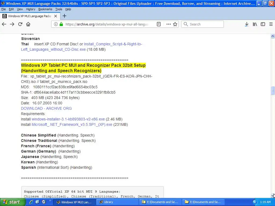Click the Windows XP Tablet PC MUI heading
Screen dimensions: 275x206
point(83,68)
